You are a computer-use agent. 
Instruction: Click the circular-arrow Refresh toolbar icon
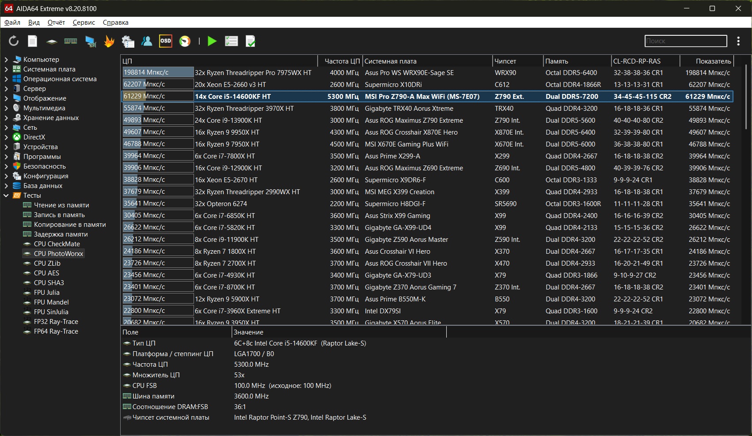pos(14,41)
